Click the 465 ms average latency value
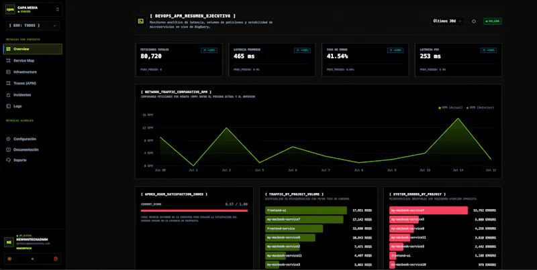537x270 pixels. pos(244,56)
